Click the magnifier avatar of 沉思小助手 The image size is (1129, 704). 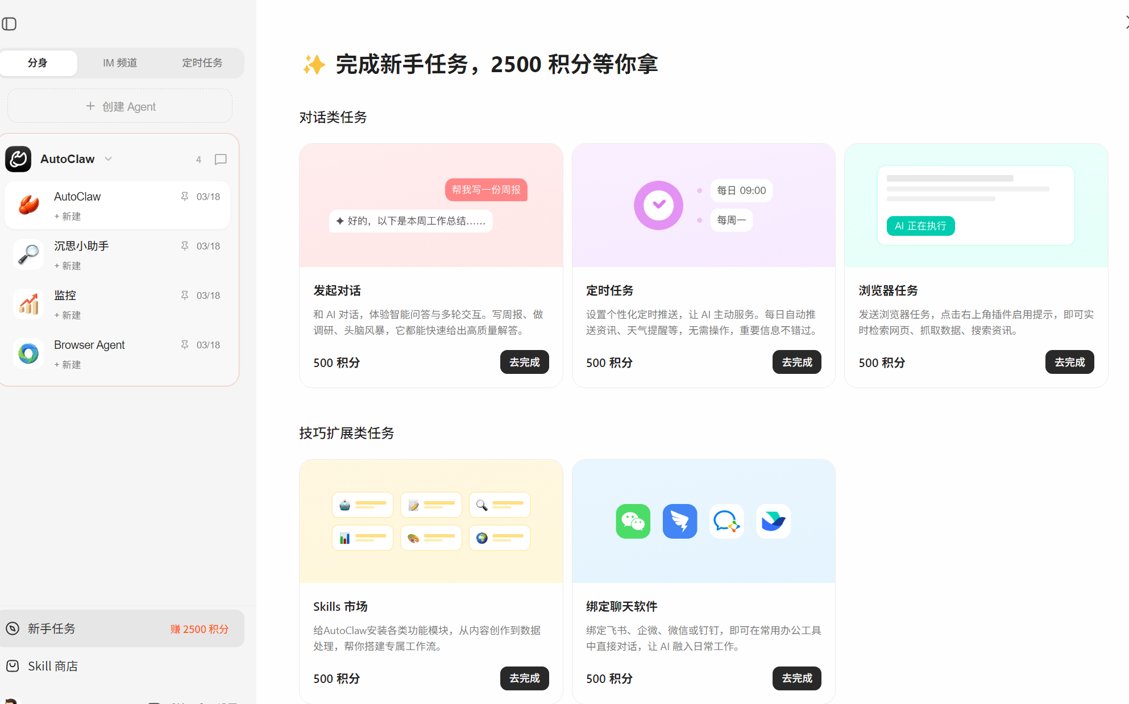tap(28, 255)
